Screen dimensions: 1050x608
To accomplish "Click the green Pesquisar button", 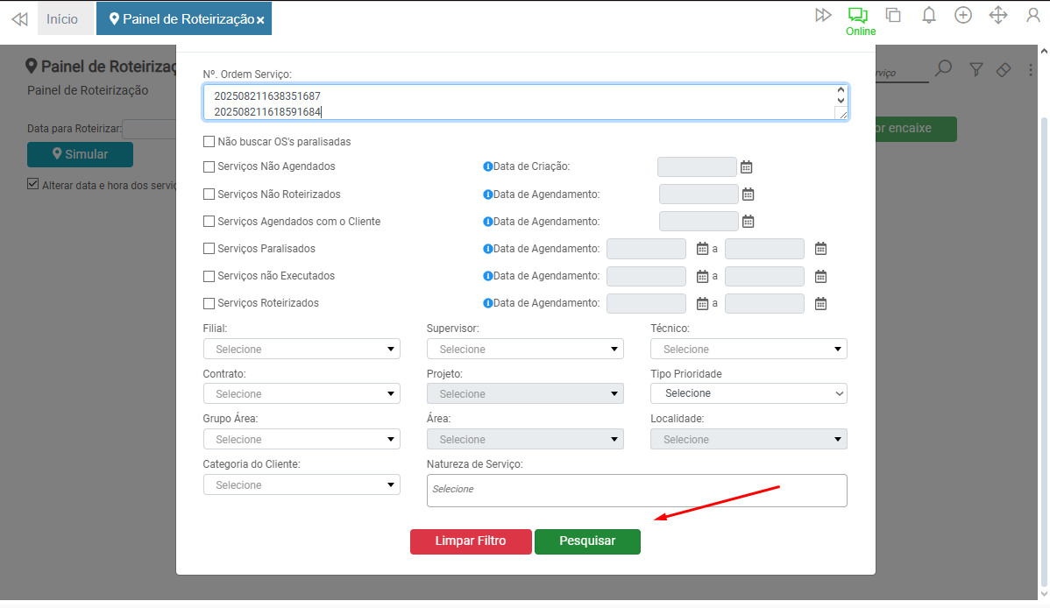I will tap(587, 541).
